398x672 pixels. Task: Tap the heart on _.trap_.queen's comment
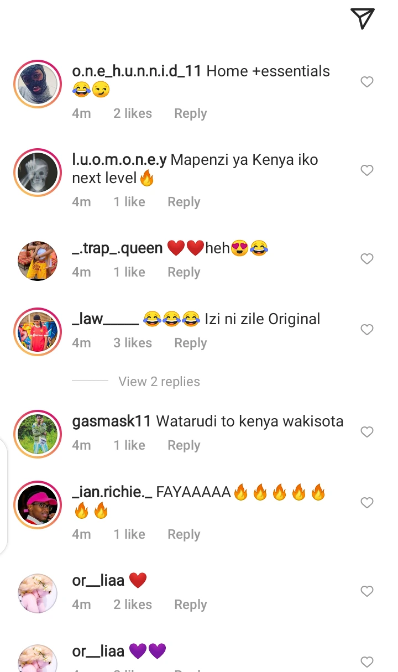367,259
